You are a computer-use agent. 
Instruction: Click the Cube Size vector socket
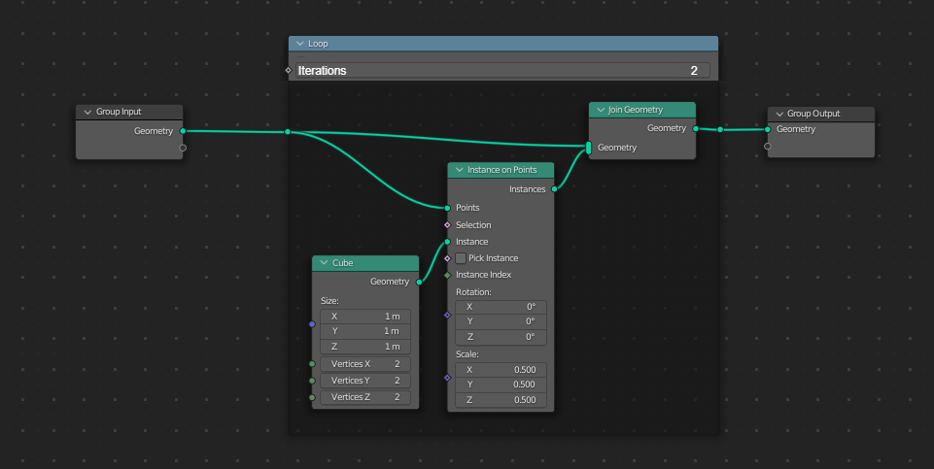coord(312,324)
